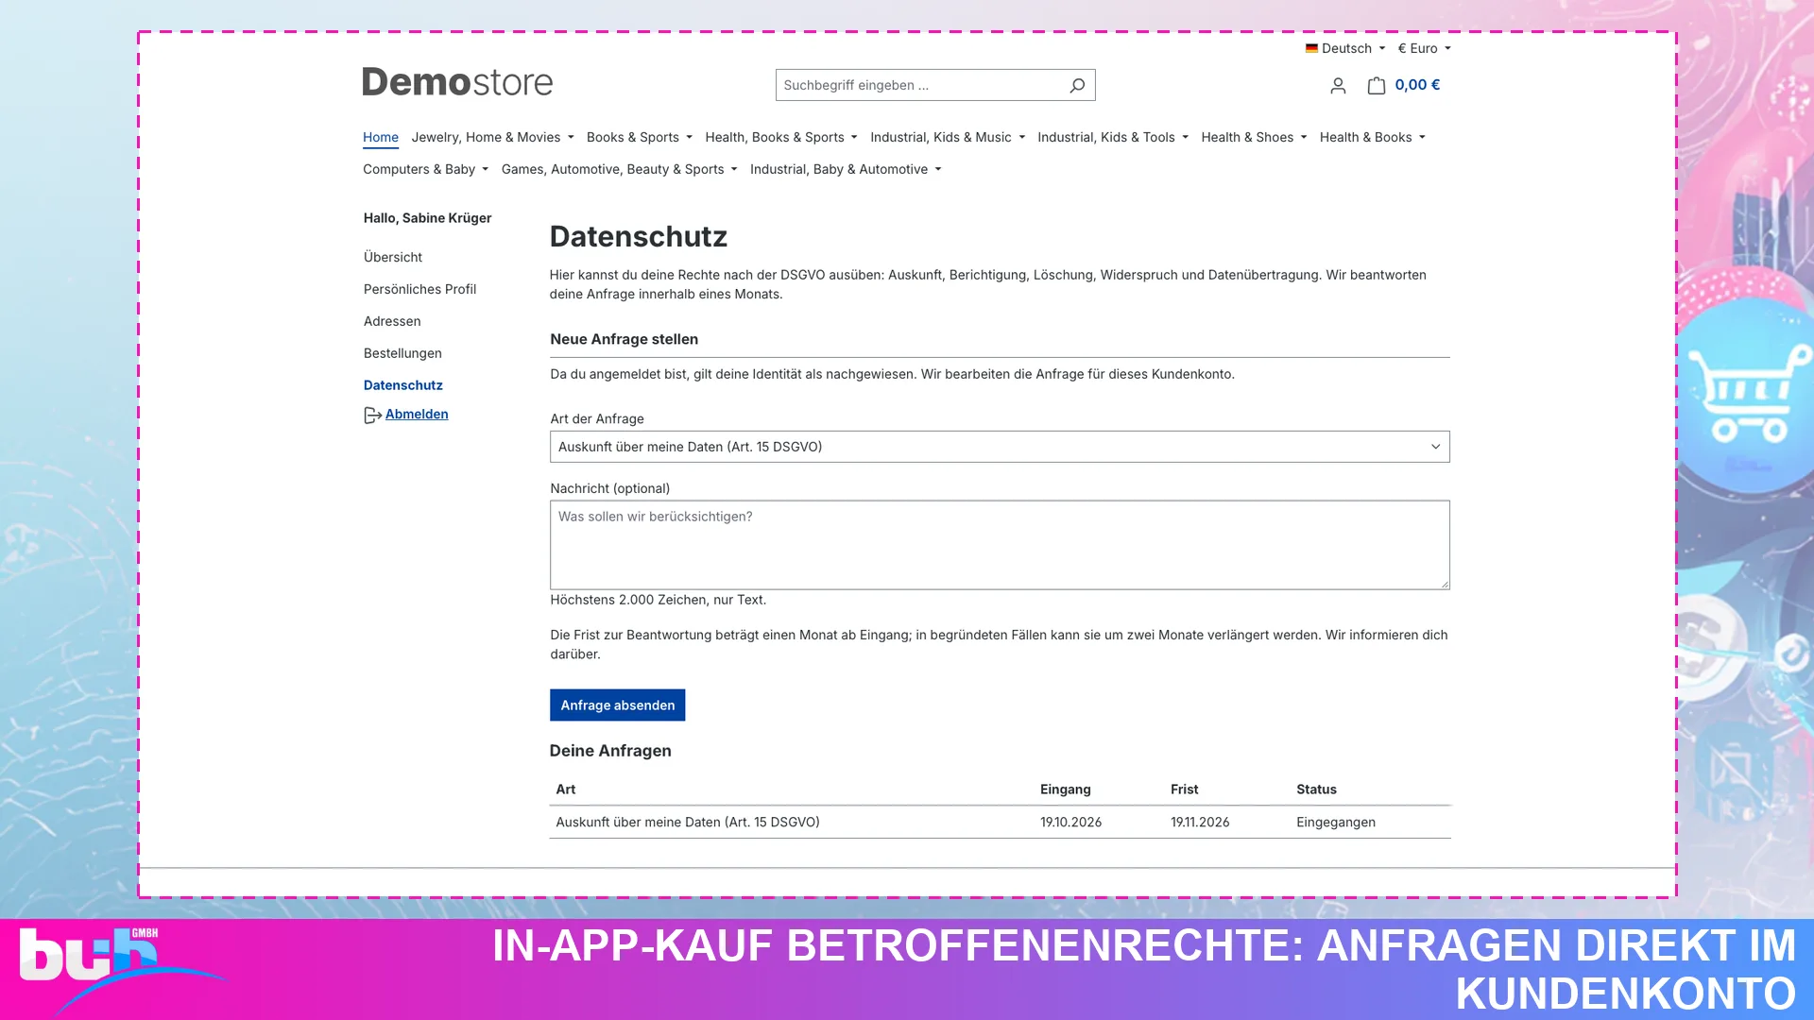The image size is (1814, 1020).
Task: Click the Frist column header
Action: click(1184, 789)
